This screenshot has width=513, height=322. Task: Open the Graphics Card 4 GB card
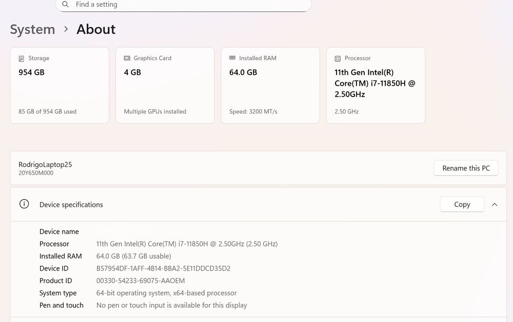(165, 85)
